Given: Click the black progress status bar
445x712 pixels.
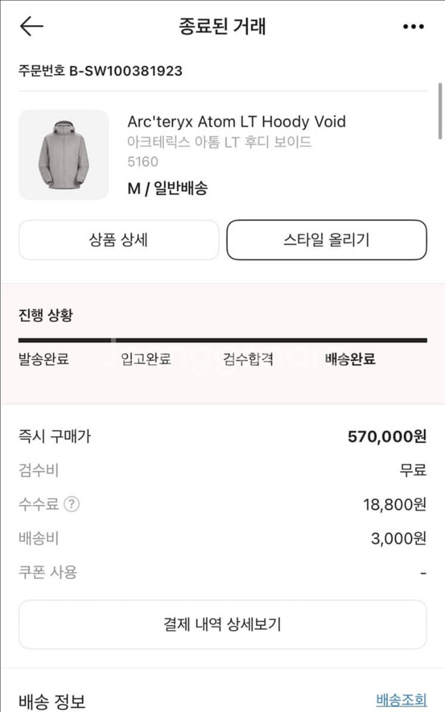Looking at the screenshot, I should point(222,340).
